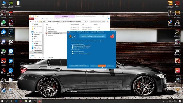Open the Dota 2 desktop shortcut
Image resolution: width=183 pixels, height=103 pixels.
point(177,4)
